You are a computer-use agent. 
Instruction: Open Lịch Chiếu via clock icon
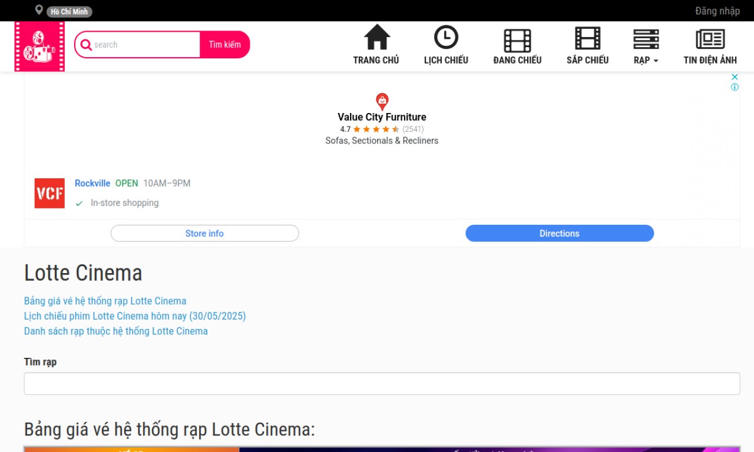point(446,37)
